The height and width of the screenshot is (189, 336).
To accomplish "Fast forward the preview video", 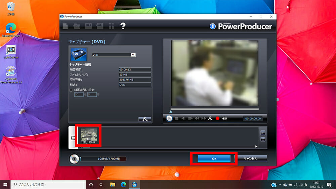I will (204, 119).
